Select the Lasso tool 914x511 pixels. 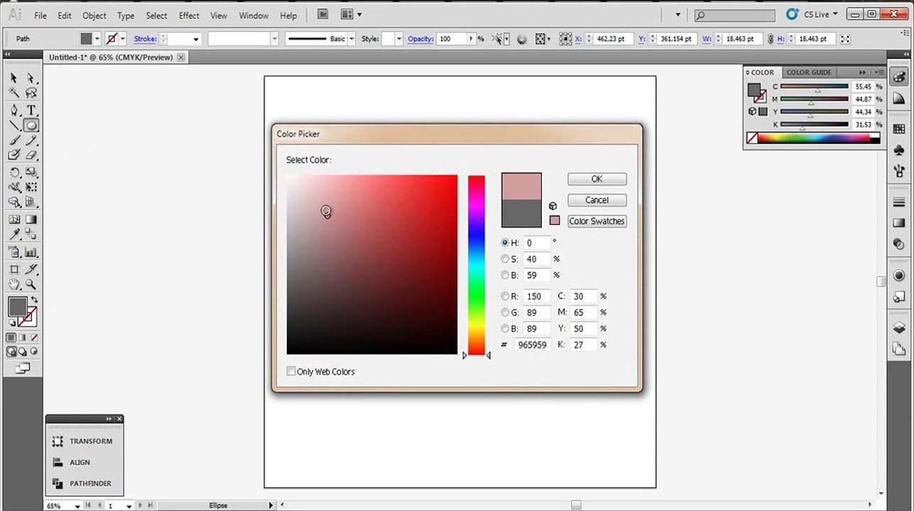31,93
